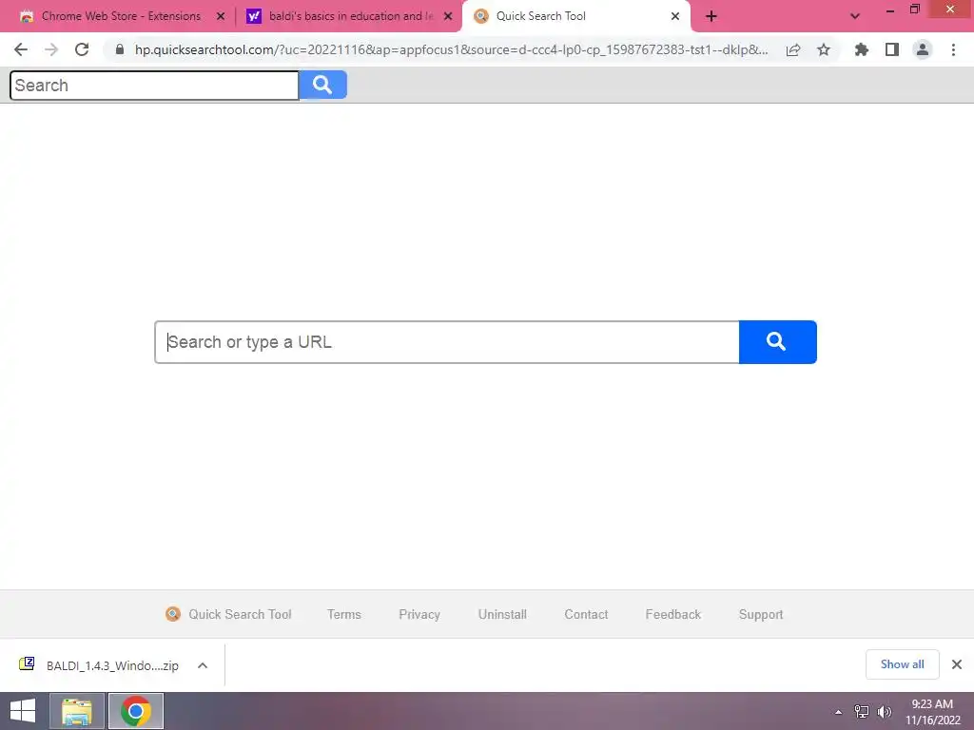Click Show all downloads
Image resolution: width=974 pixels, height=730 pixels.
pos(902,664)
